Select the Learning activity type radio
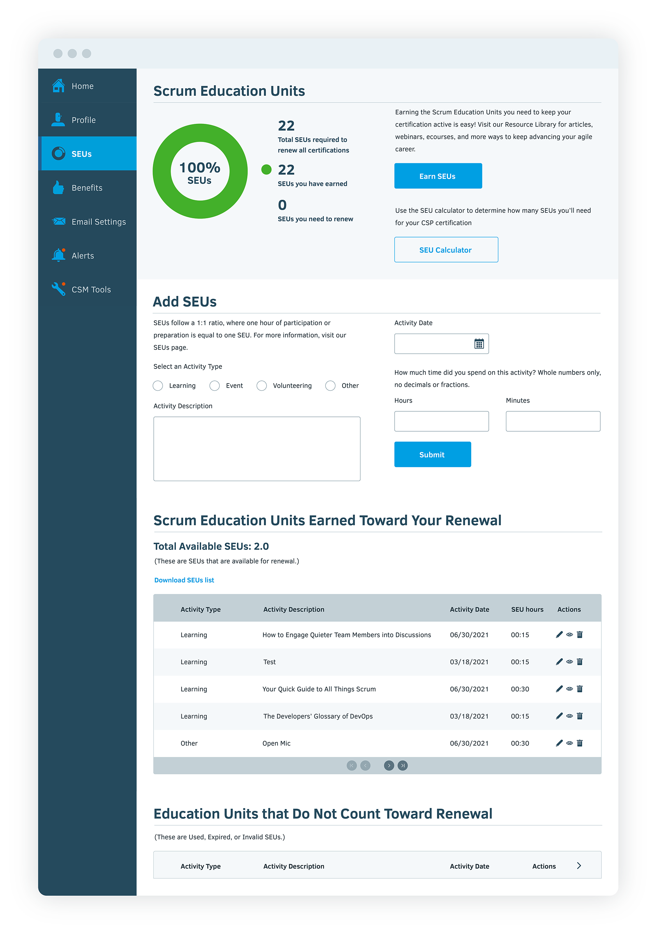The width and height of the screenshot is (657, 934). (158, 386)
